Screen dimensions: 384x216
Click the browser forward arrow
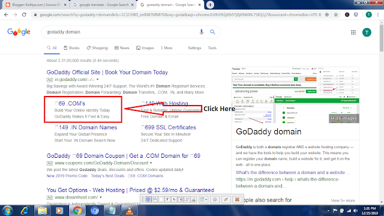click(x=15, y=14)
